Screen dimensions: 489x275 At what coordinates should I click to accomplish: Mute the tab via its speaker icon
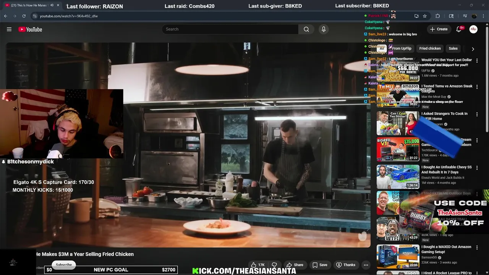(x=52, y=5)
